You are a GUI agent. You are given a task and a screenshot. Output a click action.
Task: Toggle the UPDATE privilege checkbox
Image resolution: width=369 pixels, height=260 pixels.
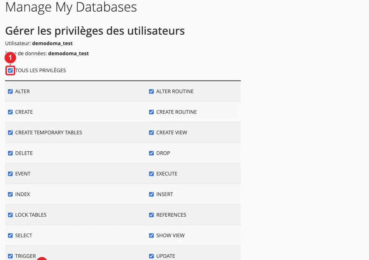[151, 256]
